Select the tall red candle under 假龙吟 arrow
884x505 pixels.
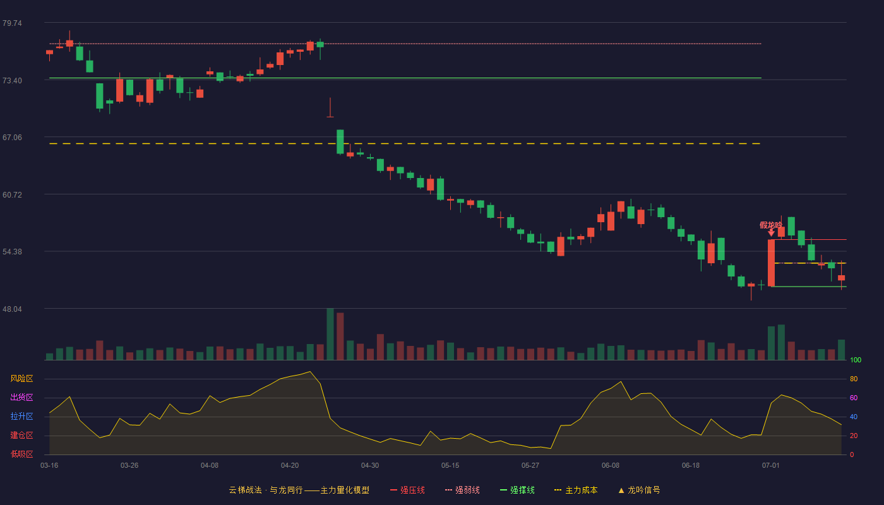pyautogui.click(x=771, y=263)
